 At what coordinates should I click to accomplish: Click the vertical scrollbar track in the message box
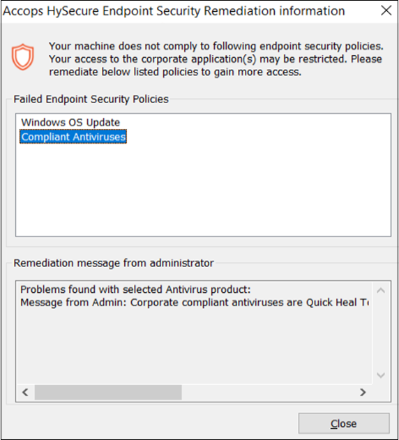point(381,333)
